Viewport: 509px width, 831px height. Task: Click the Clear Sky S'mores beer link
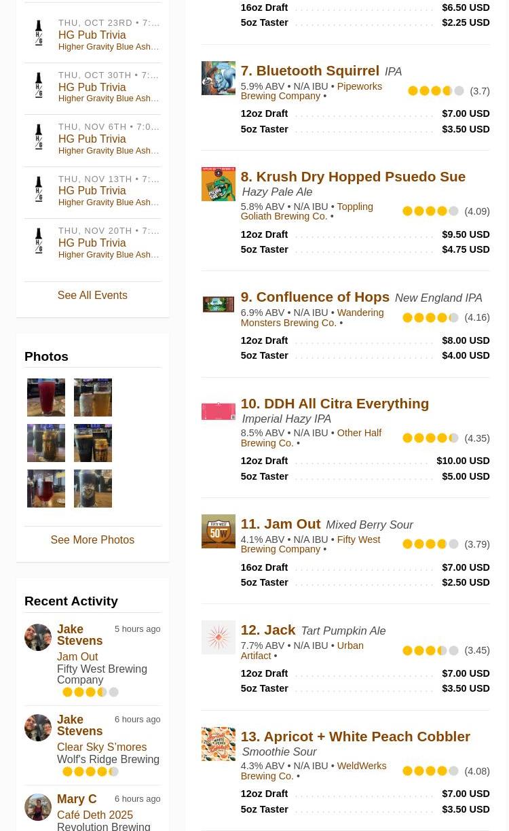[102, 747]
